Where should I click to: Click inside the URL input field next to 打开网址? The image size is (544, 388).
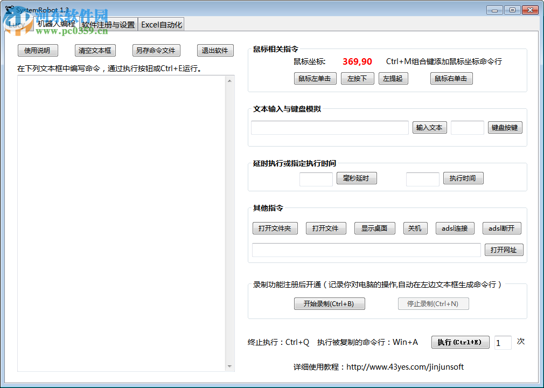[366, 250]
